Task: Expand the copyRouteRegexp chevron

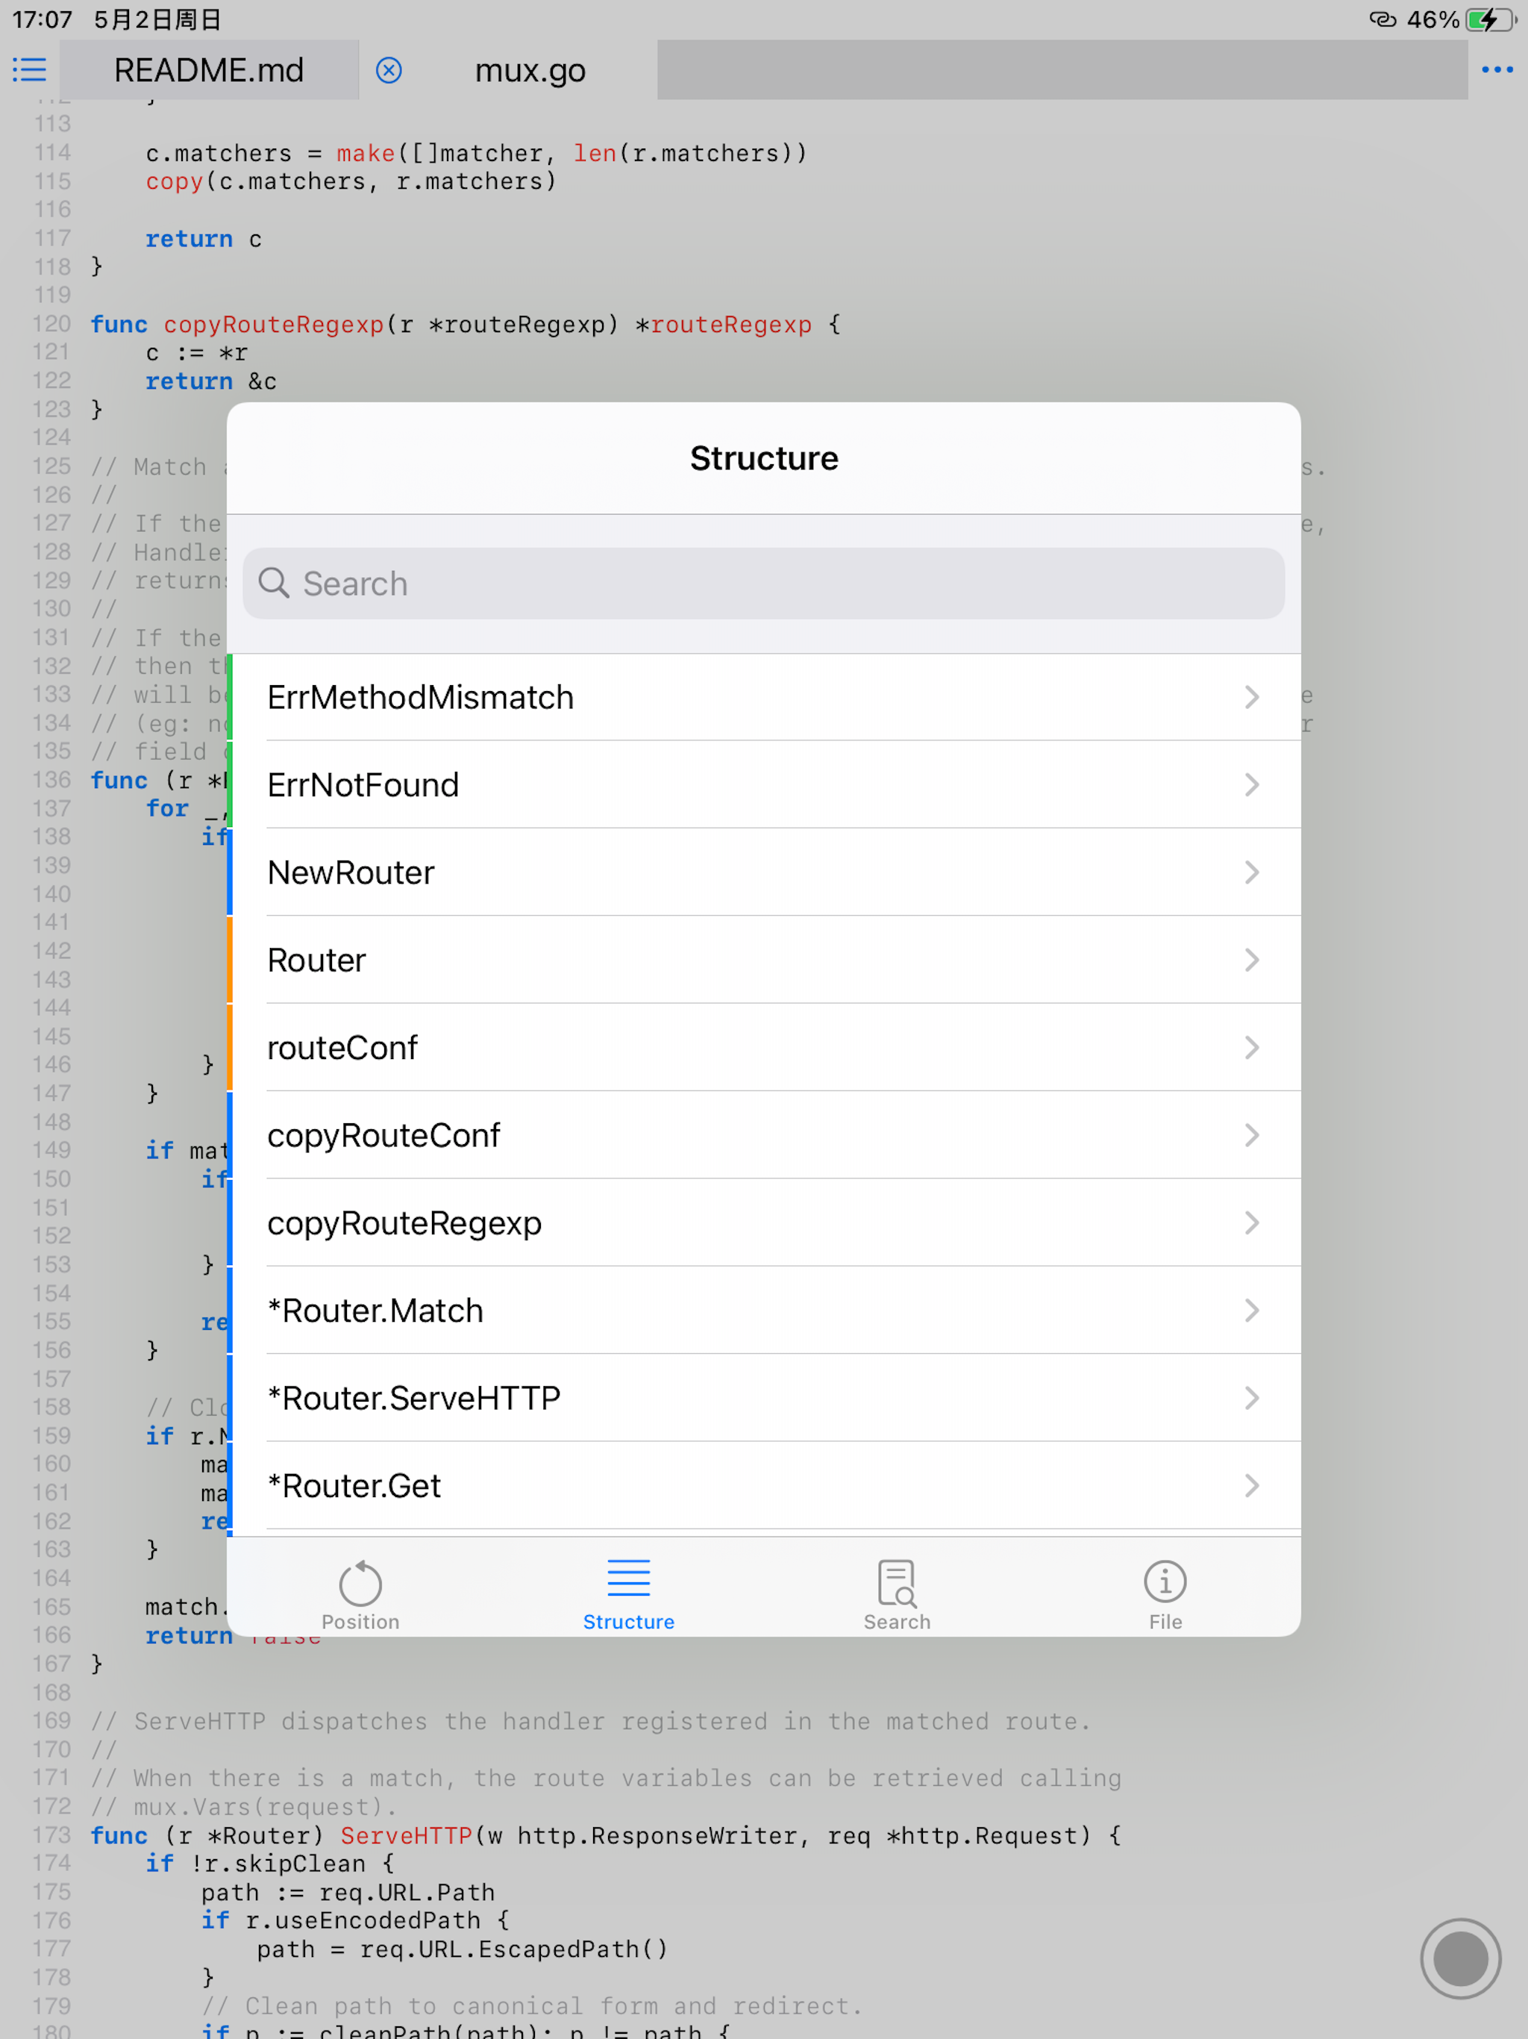Action: (1250, 1223)
